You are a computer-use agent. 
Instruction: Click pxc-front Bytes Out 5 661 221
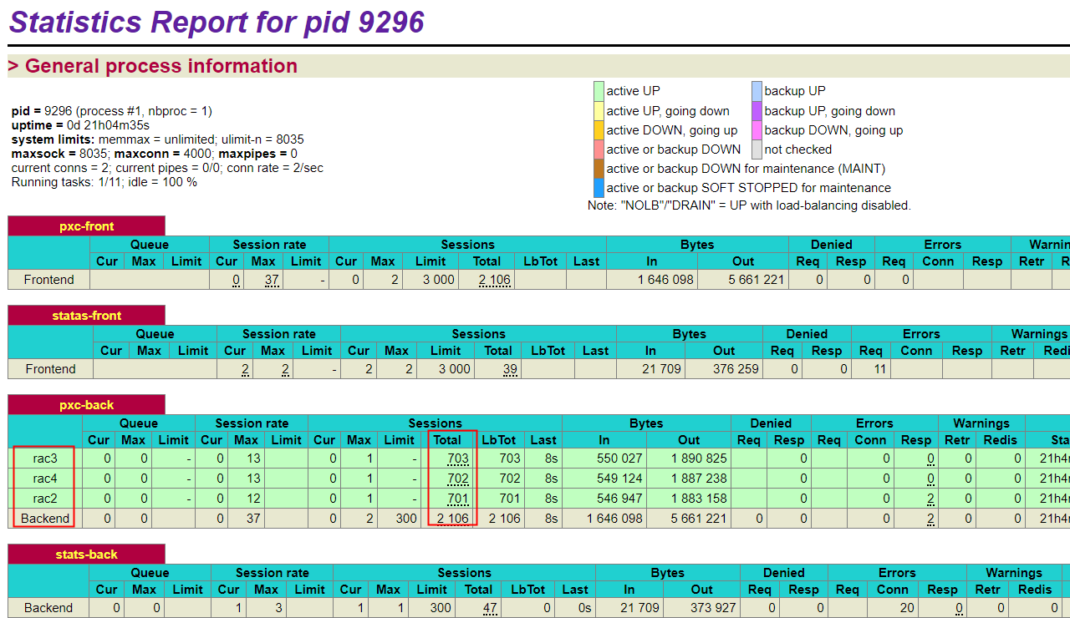756,280
